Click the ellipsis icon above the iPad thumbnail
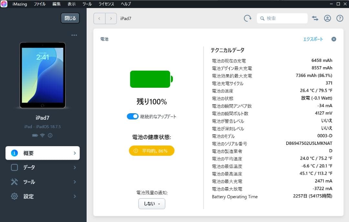349x222 pixels. [74, 35]
